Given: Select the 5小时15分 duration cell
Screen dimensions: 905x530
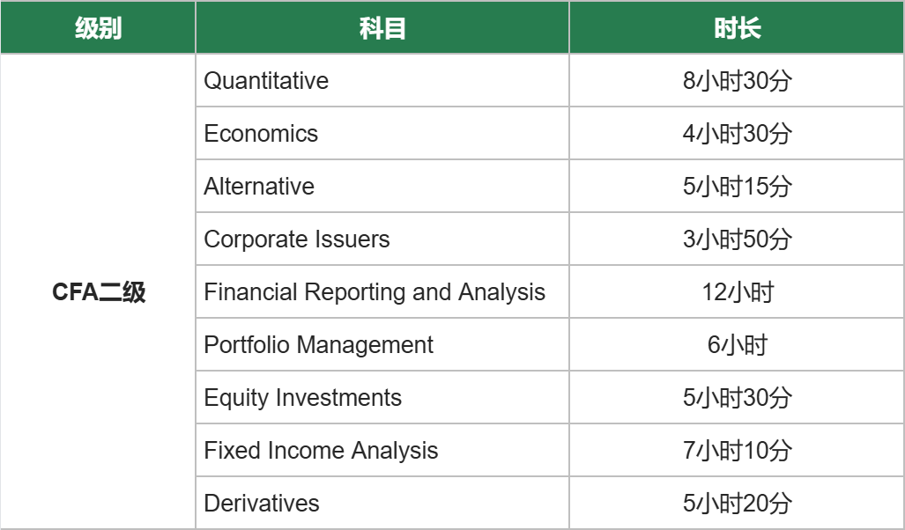Looking at the screenshot, I should click(737, 187).
